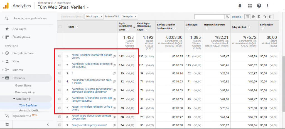Open root page '/' external link icon
The image size is (285, 129).
tap(114, 73)
